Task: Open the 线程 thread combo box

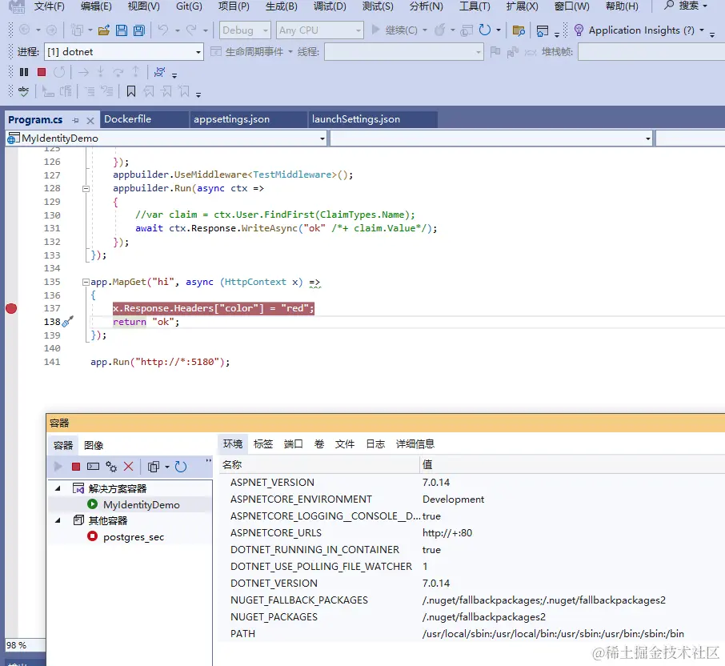Action: pyautogui.click(x=403, y=52)
